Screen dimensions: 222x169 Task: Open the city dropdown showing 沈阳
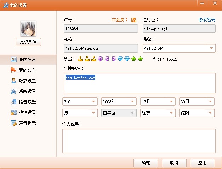click(197, 113)
